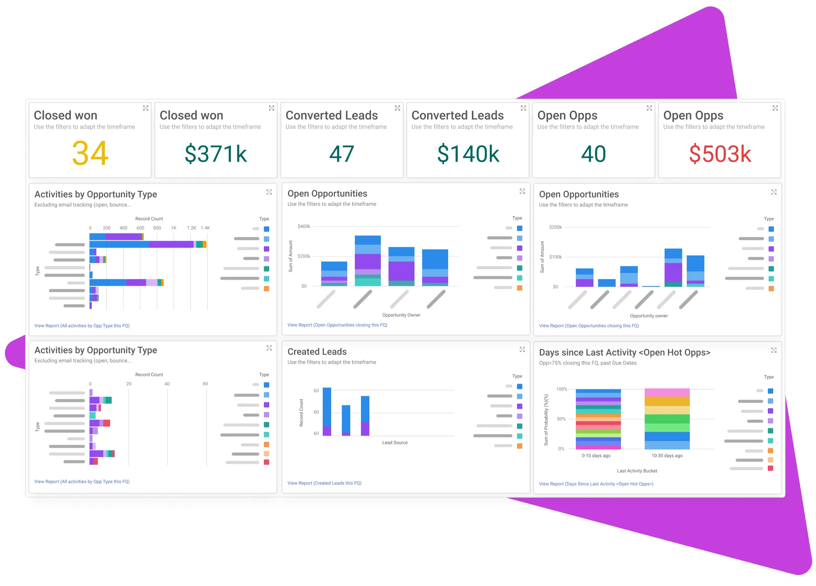This screenshot has height=586, width=816.
Task: Expand the Closed won $371k widget
Action: click(271, 108)
